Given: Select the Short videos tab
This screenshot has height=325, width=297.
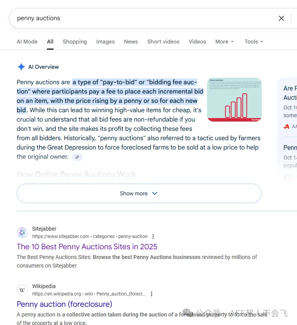Looking at the screenshot, I should pos(163,42).
